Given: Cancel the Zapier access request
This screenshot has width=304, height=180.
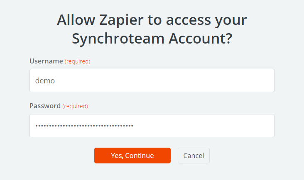Looking at the screenshot, I should click(194, 156).
